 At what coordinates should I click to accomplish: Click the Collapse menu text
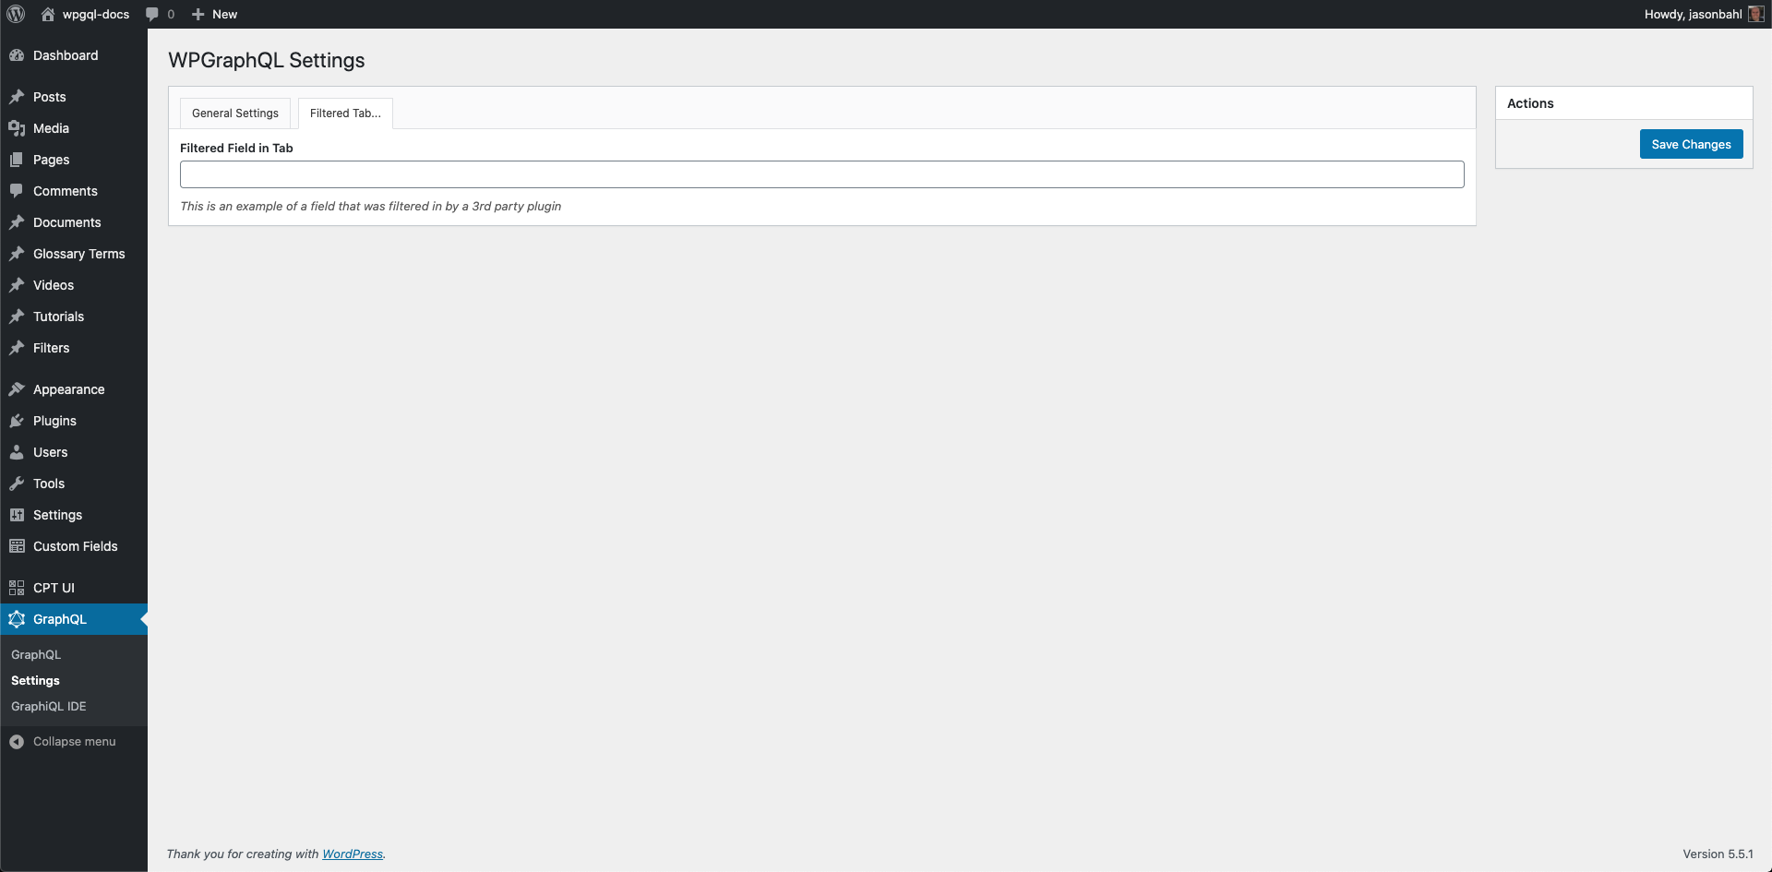(75, 742)
